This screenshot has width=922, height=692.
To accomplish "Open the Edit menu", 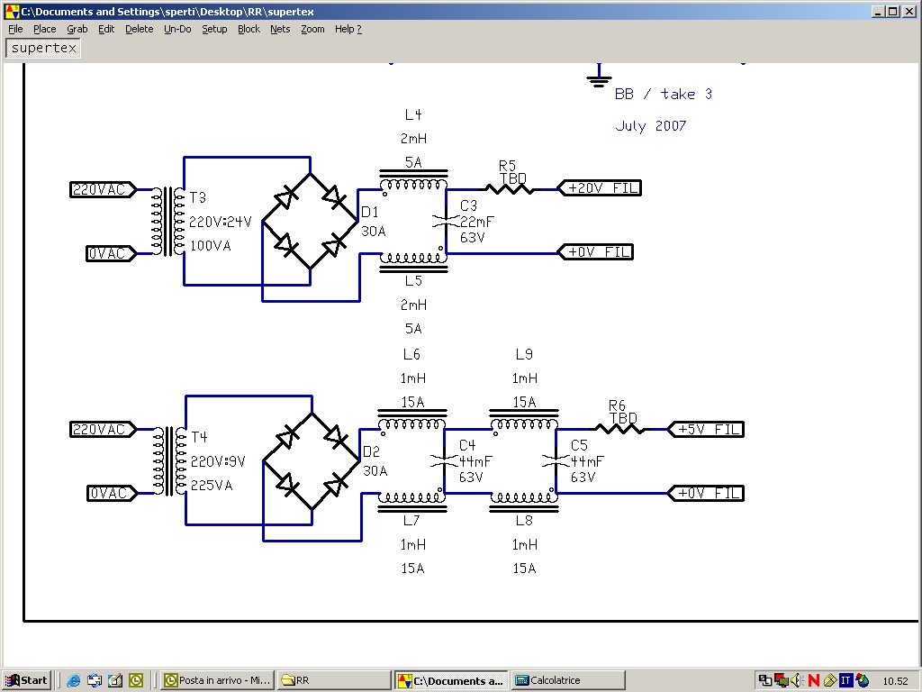I will (106, 29).
